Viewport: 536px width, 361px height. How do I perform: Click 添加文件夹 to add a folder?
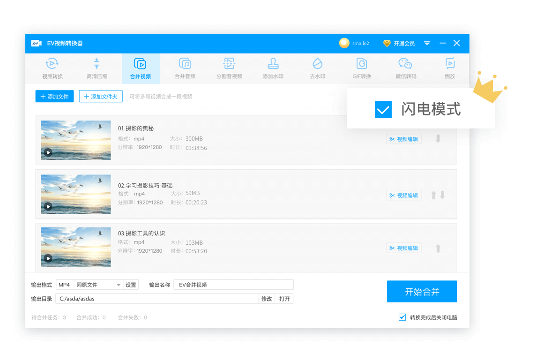coord(101,96)
